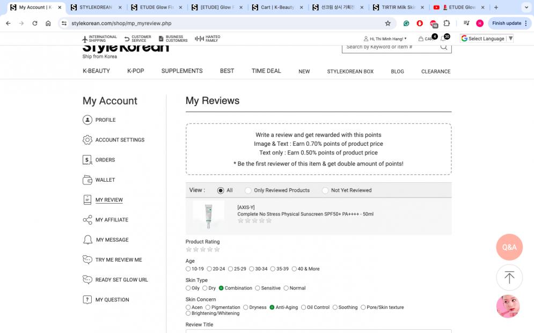
Task: Bookmark this page with star icon
Action: (x=387, y=24)
